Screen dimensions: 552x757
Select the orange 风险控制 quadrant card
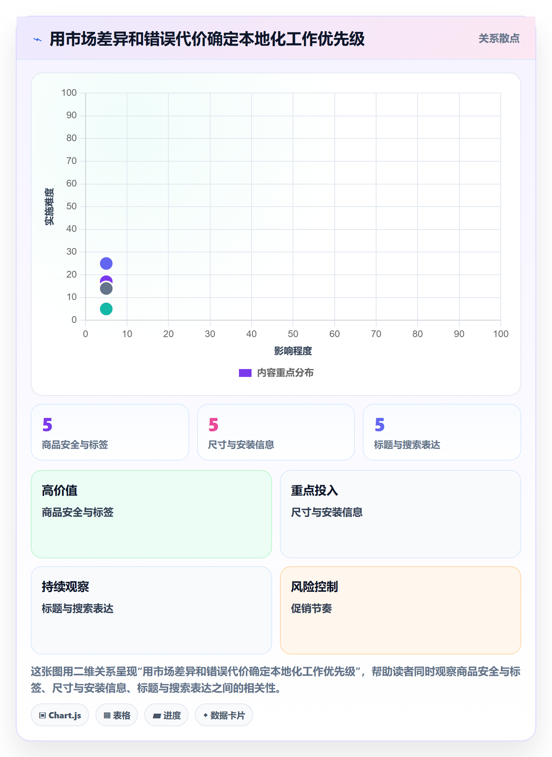[401, 610]
